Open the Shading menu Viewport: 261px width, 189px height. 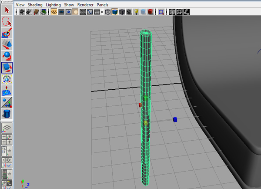pyautogui.click(x=35, y=4)
